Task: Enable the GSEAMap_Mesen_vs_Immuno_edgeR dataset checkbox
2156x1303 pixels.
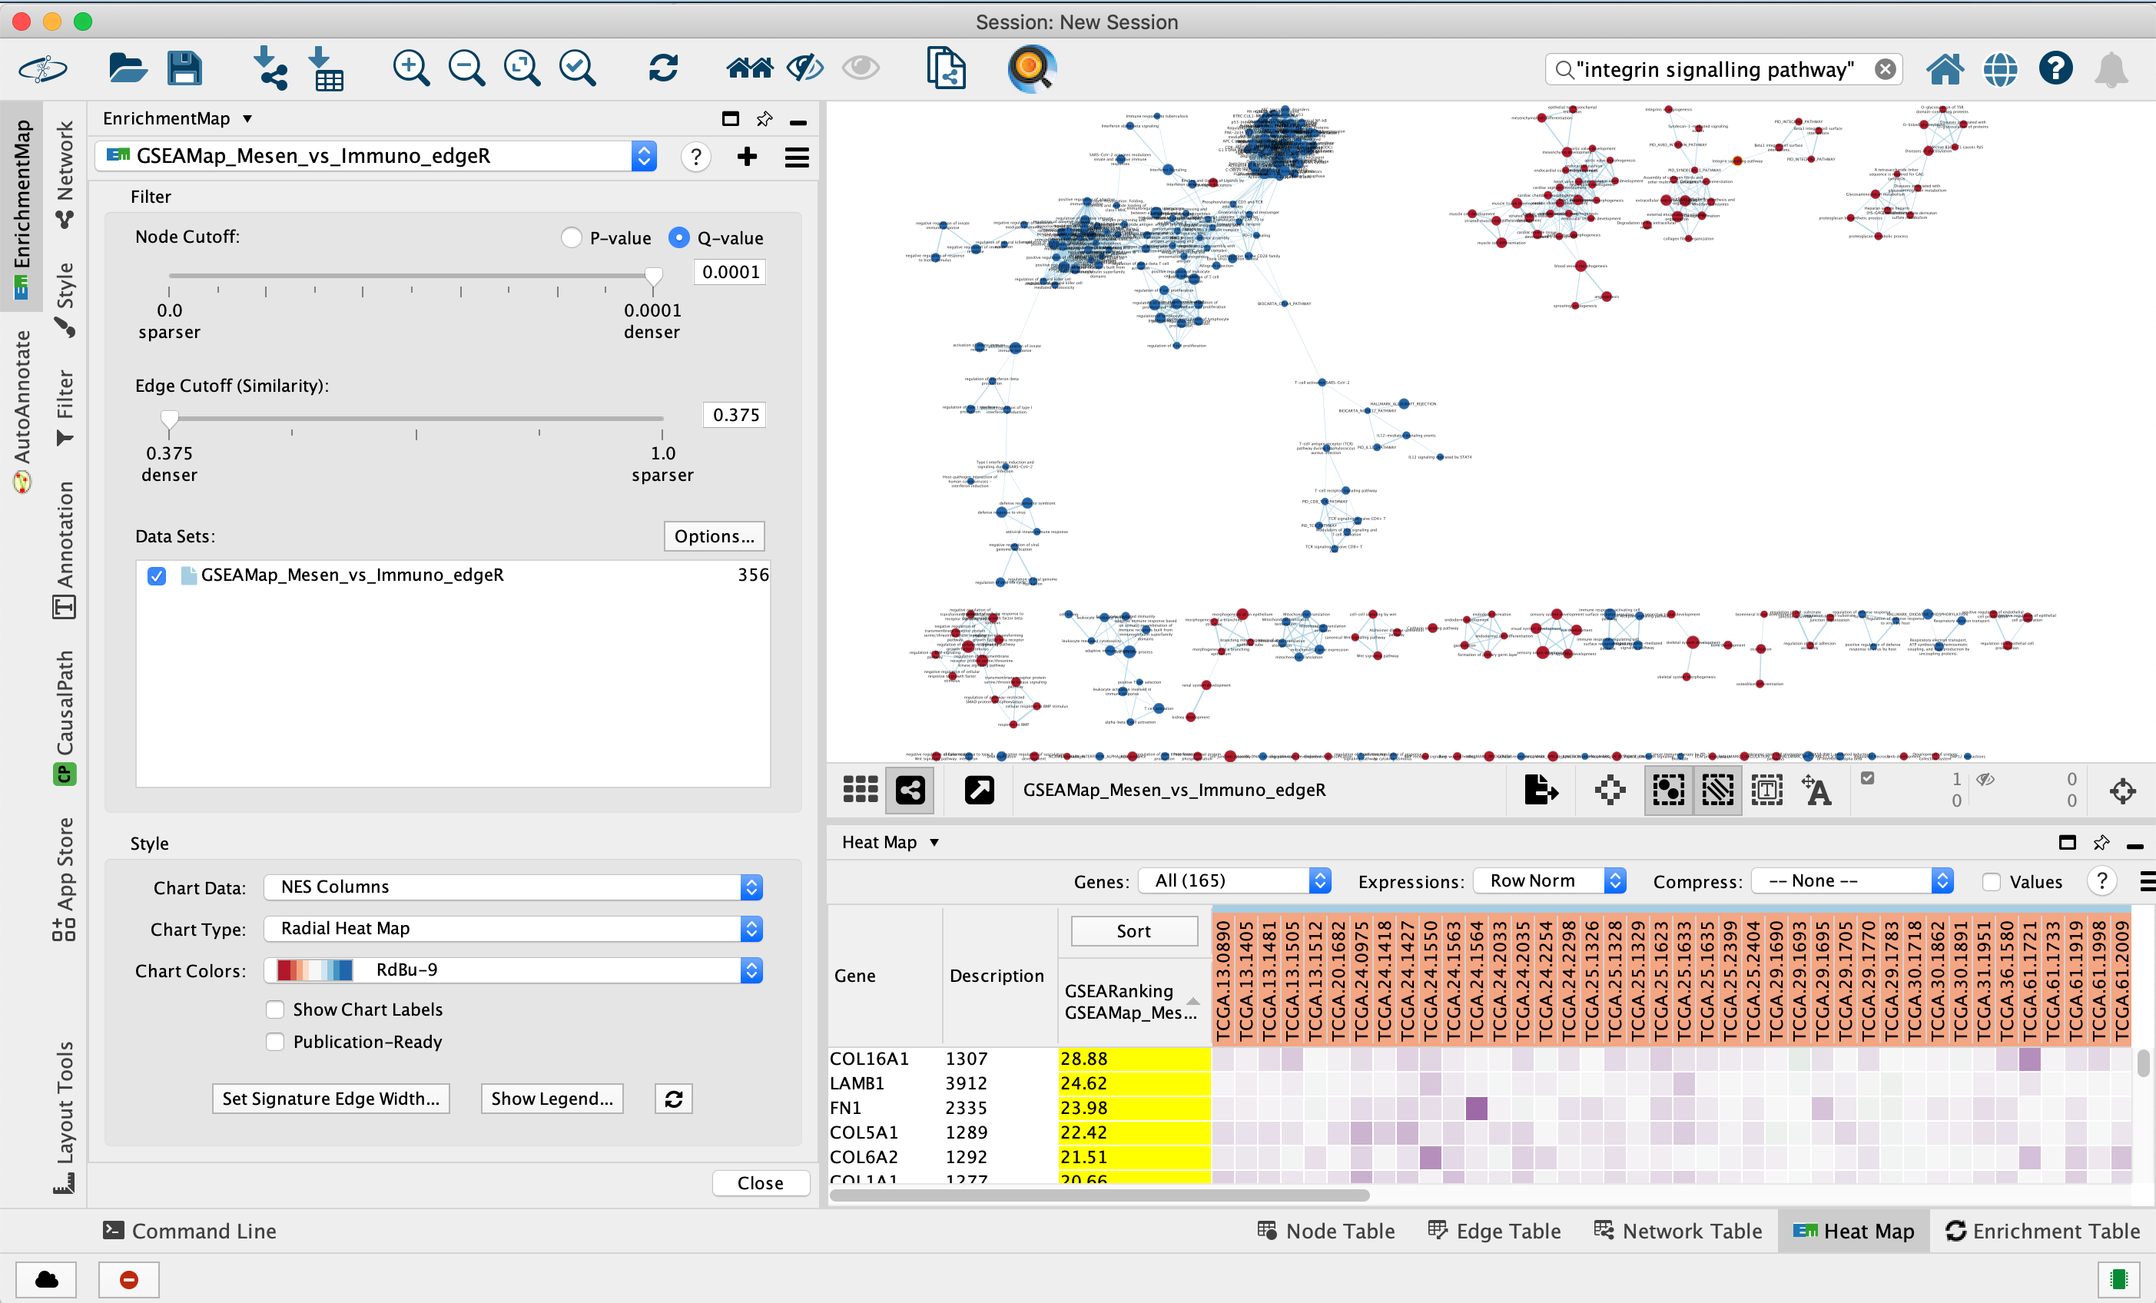Action: (154, 573)
